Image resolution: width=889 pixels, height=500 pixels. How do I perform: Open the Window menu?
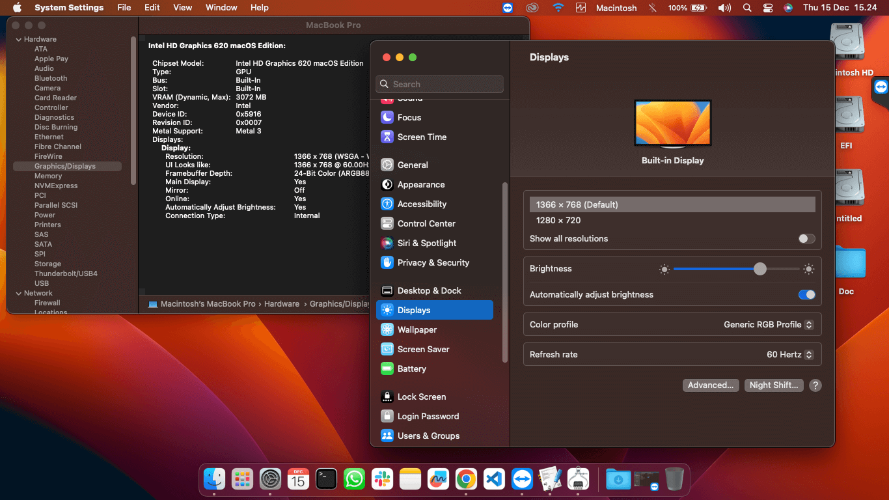coord(221,8)
